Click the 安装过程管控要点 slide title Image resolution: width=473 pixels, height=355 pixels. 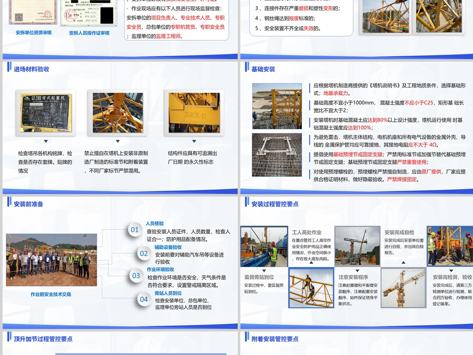pyautogui.click(x=275, y=204)
